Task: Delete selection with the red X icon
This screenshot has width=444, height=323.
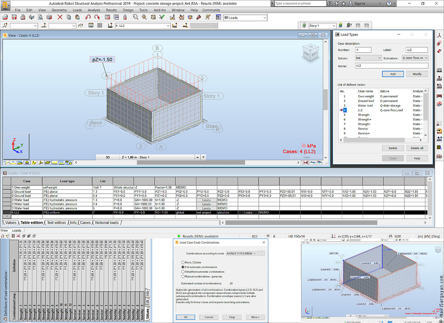Action: click(x=60, y=17)
